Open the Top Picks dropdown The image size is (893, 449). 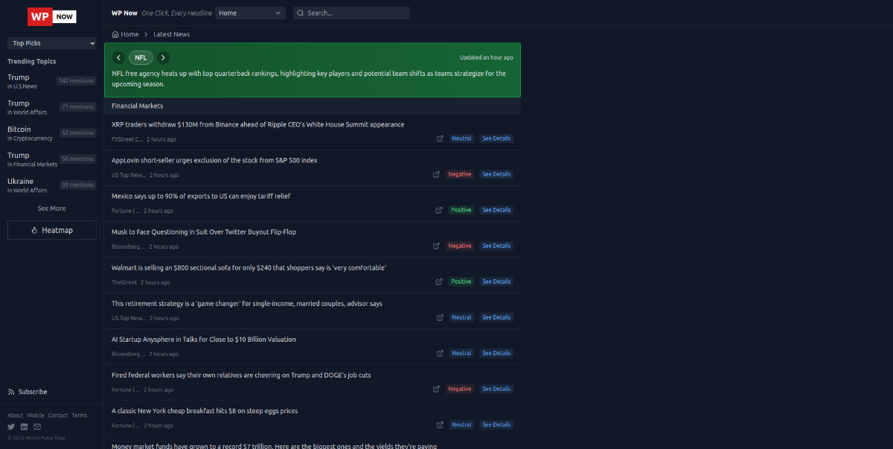click(52, 43)
